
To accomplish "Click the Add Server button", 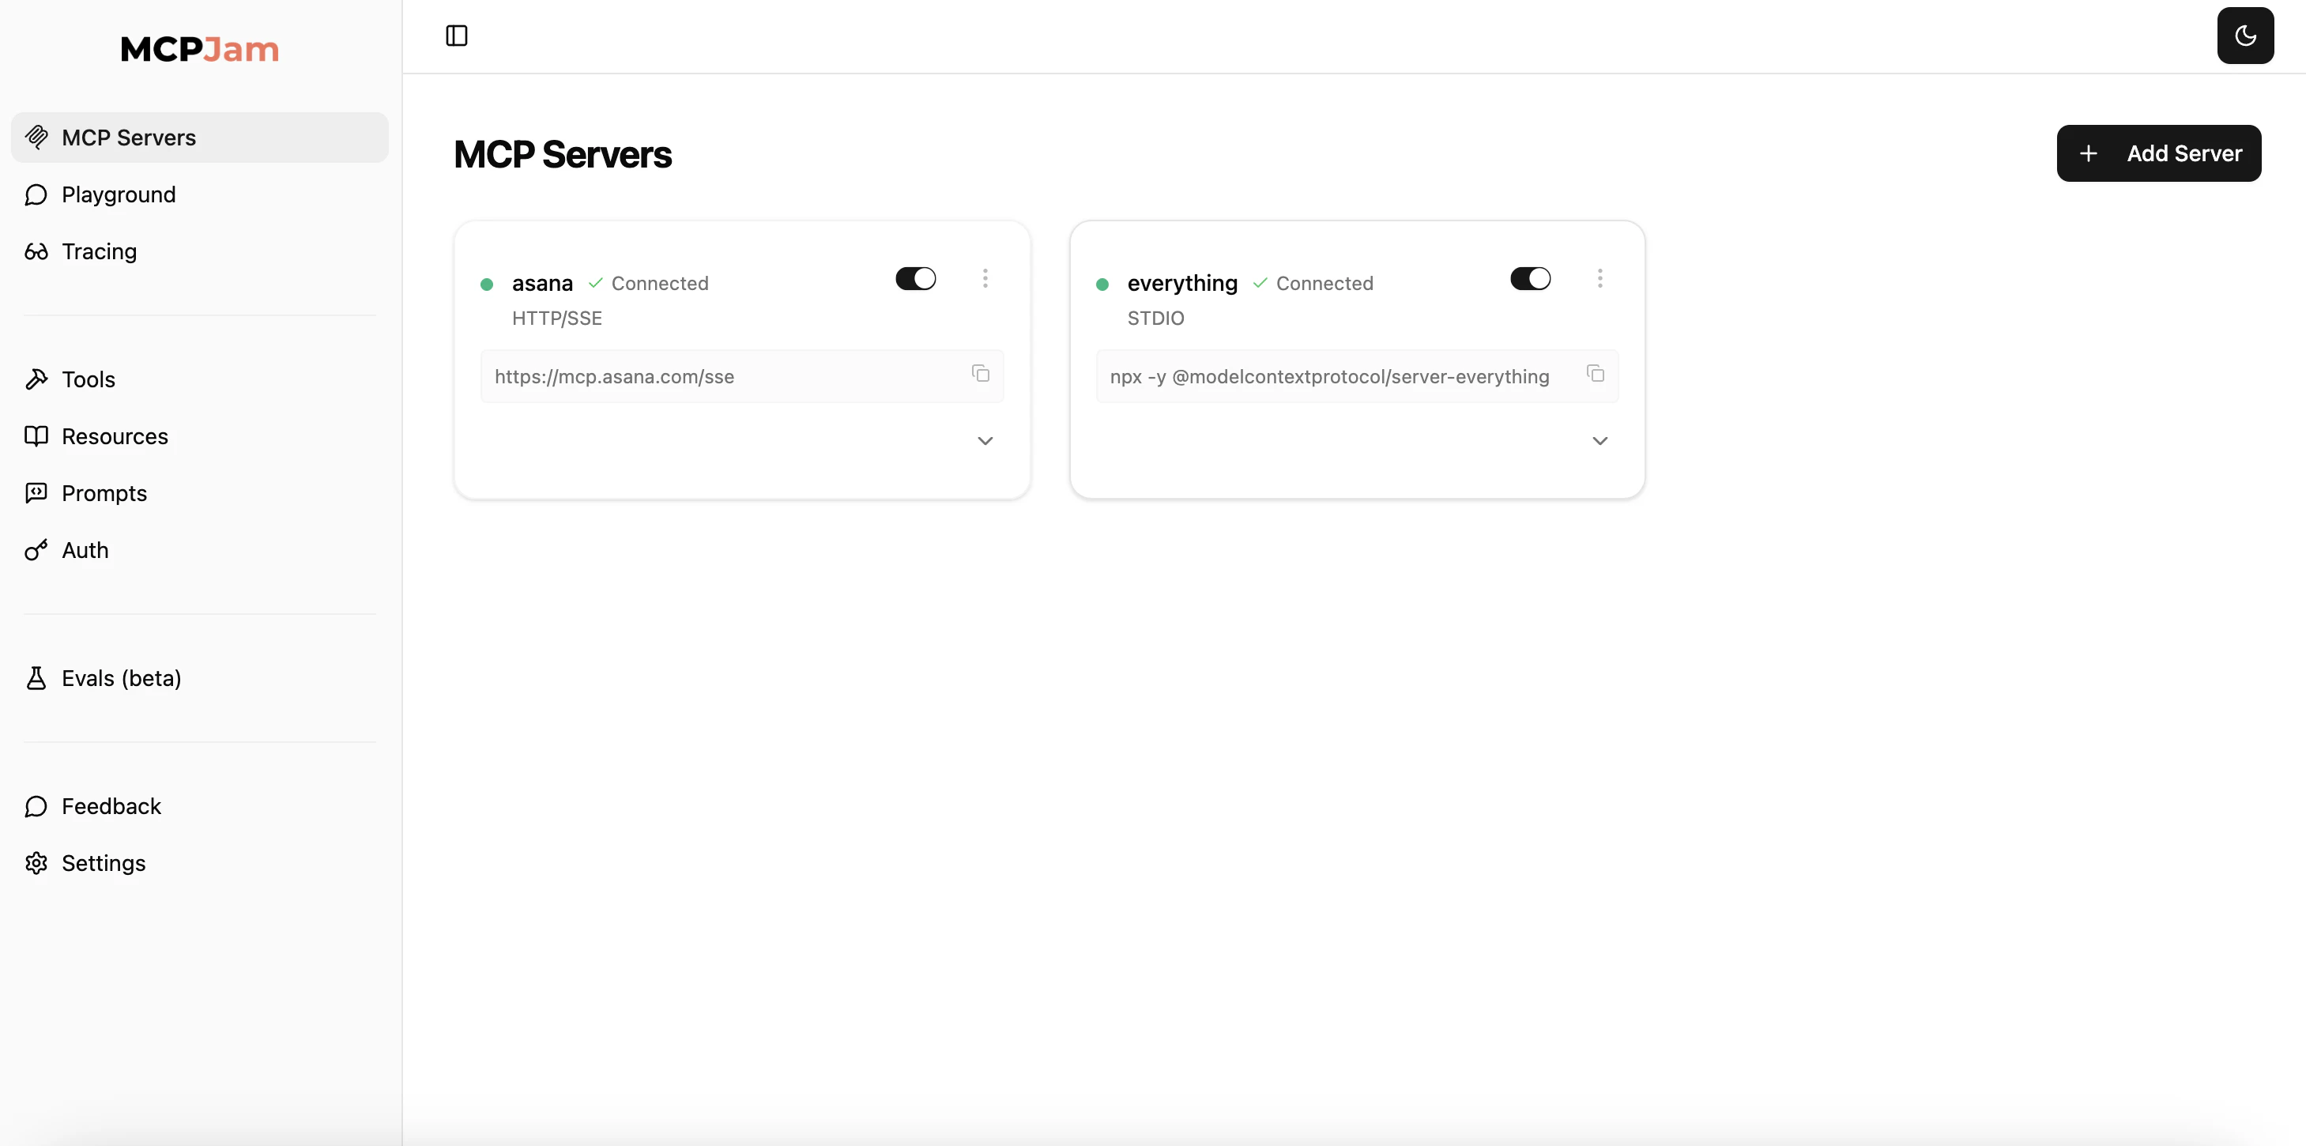I will click(2158, 153).
